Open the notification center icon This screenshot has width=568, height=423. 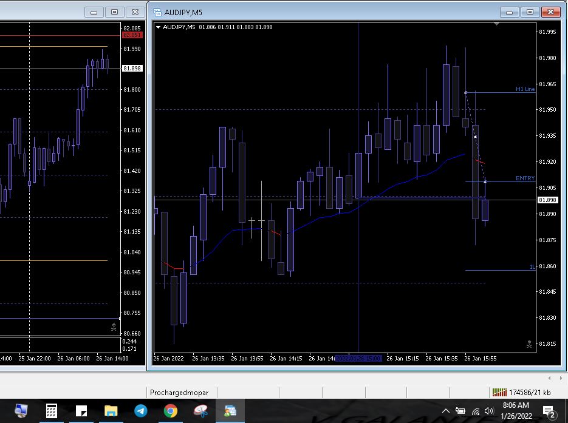[x=548, y=411]
